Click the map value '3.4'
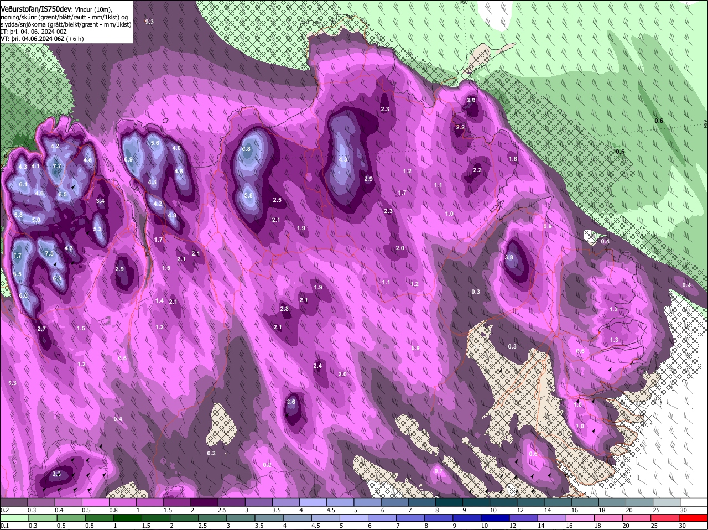The height and width of the screenshot is (530, 708). 100,201
